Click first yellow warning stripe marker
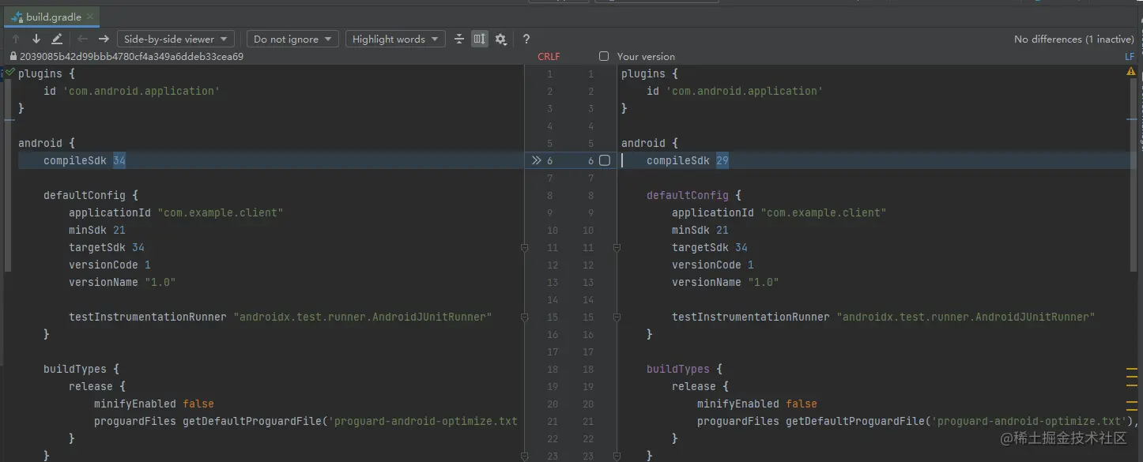 pyautogui.click(x=1132, y=369)
